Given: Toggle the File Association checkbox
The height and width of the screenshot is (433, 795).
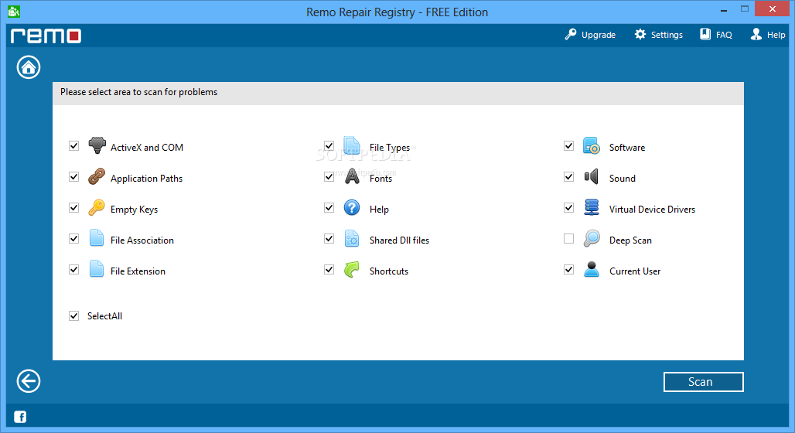Looking at the screenshot, I should (74, 239).
